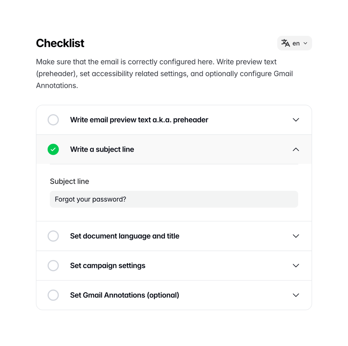Expand the "Set document language and title" section
The width and height of the screenshot is (348, 346).
[296, 236]
